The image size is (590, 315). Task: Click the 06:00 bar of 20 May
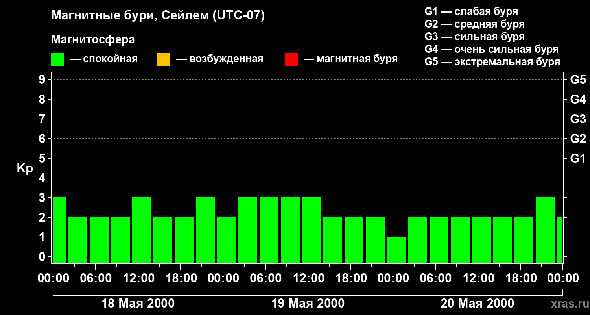439,240
